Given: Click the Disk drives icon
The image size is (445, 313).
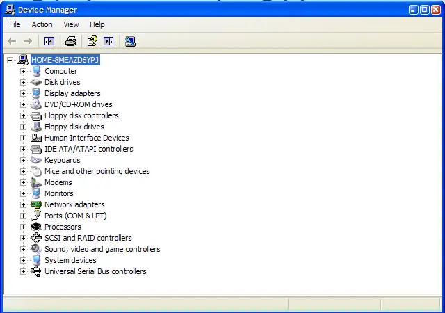Looking at the screenshot, I should (x=36, y=82).
